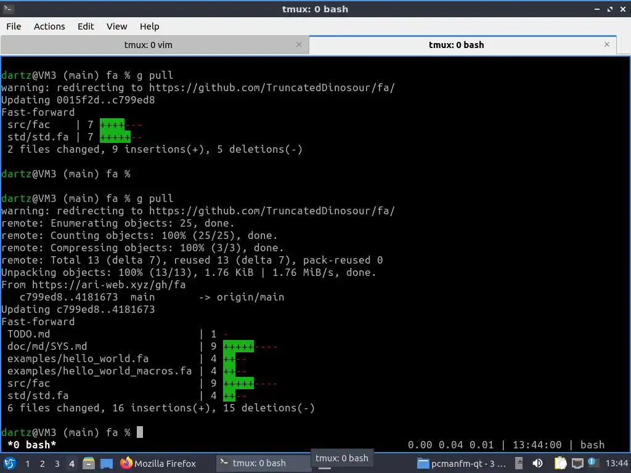Open the File menu
Viewport: 631px width, 473px height.
(14, 26)
